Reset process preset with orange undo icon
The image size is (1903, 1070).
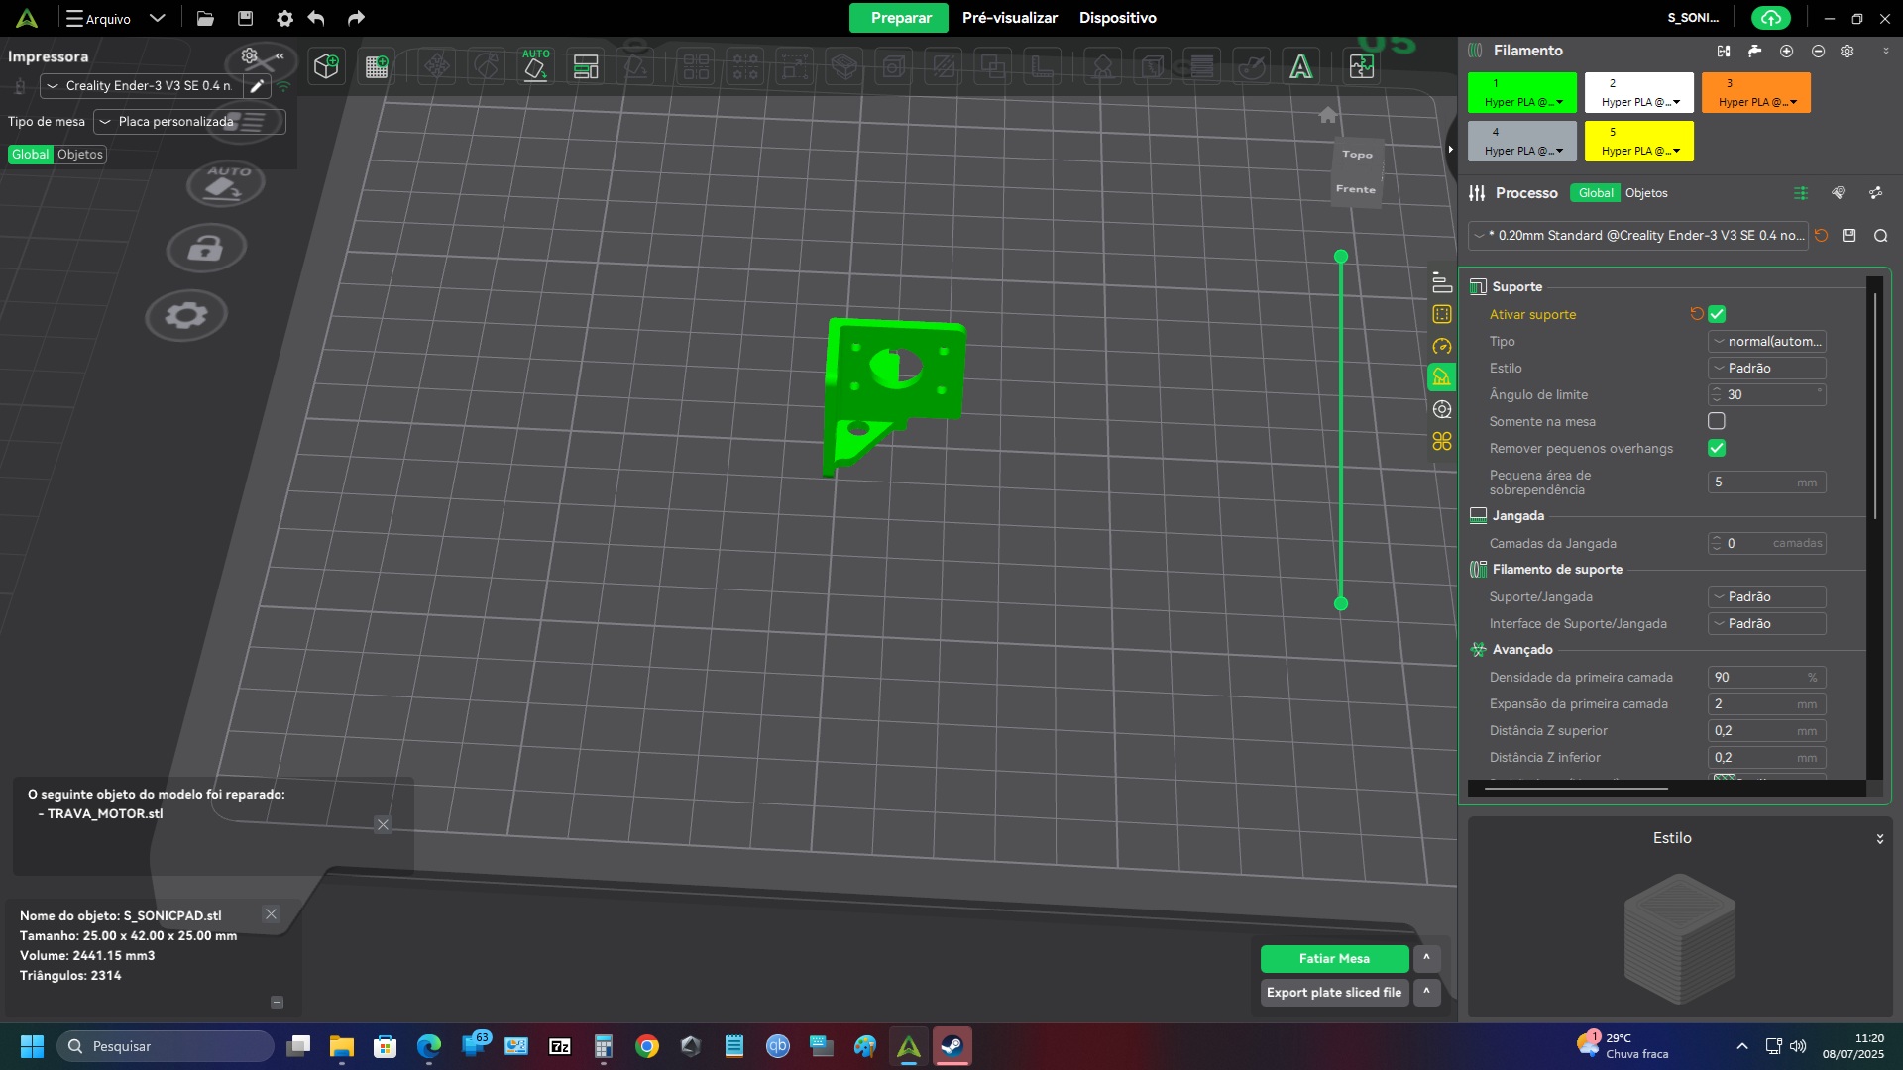coord(1821,236)
